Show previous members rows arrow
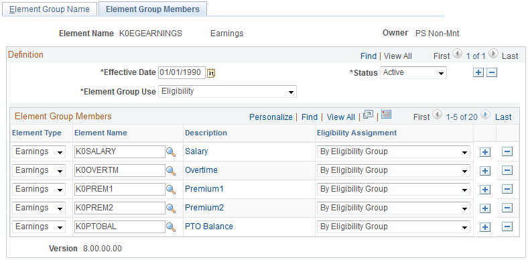The image size is (528, 260). tap(437, 115)
